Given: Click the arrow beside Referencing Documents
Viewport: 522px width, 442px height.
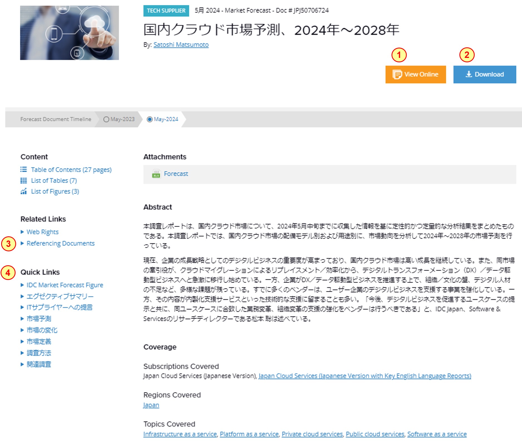Looking at the screenshot, I should tap(22, 243).
